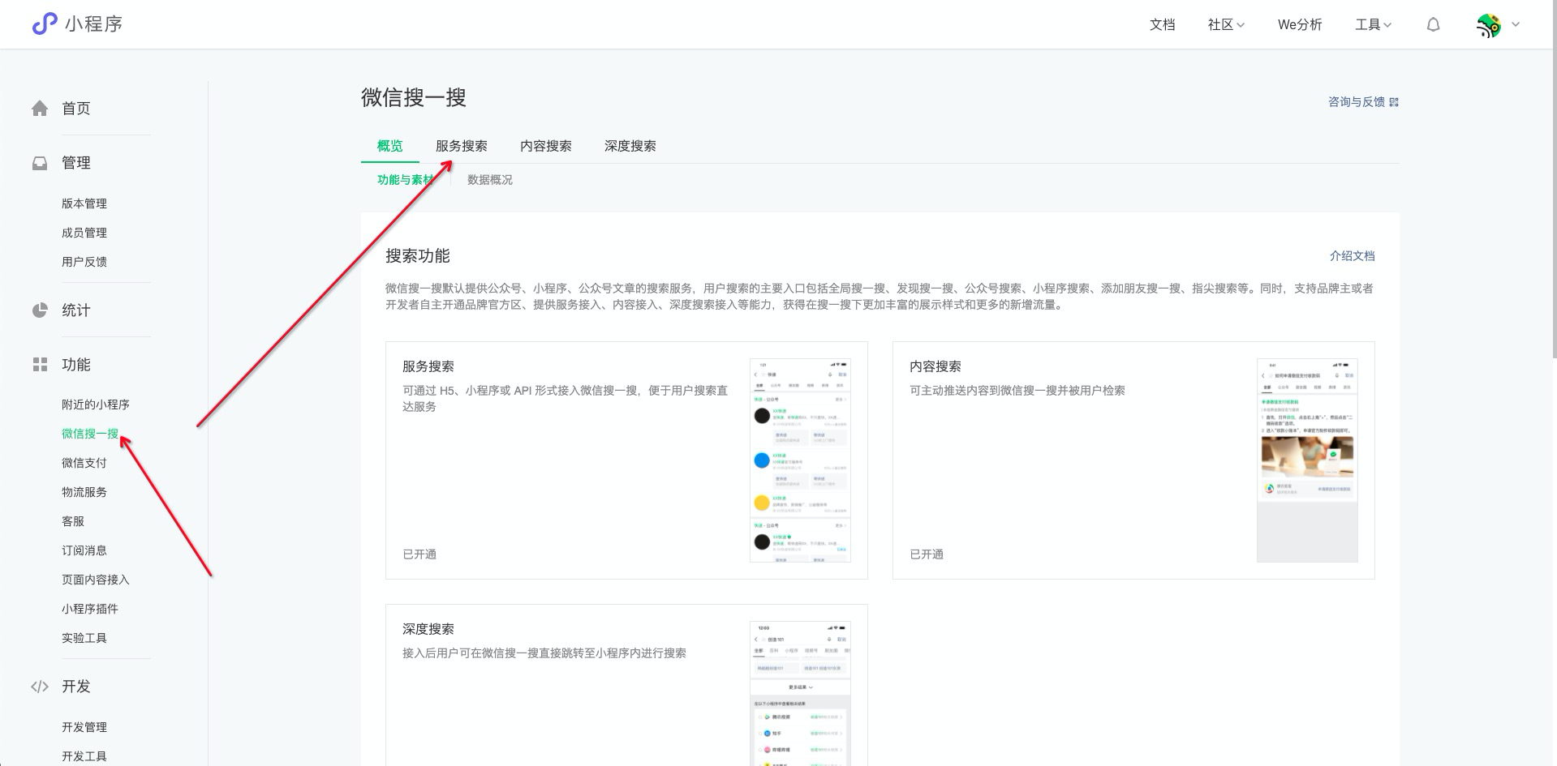The height and width of the screenshot is (766, 1557).
Task: Select 微信搜一搜 in the sidebar
Action: (90, 434)
